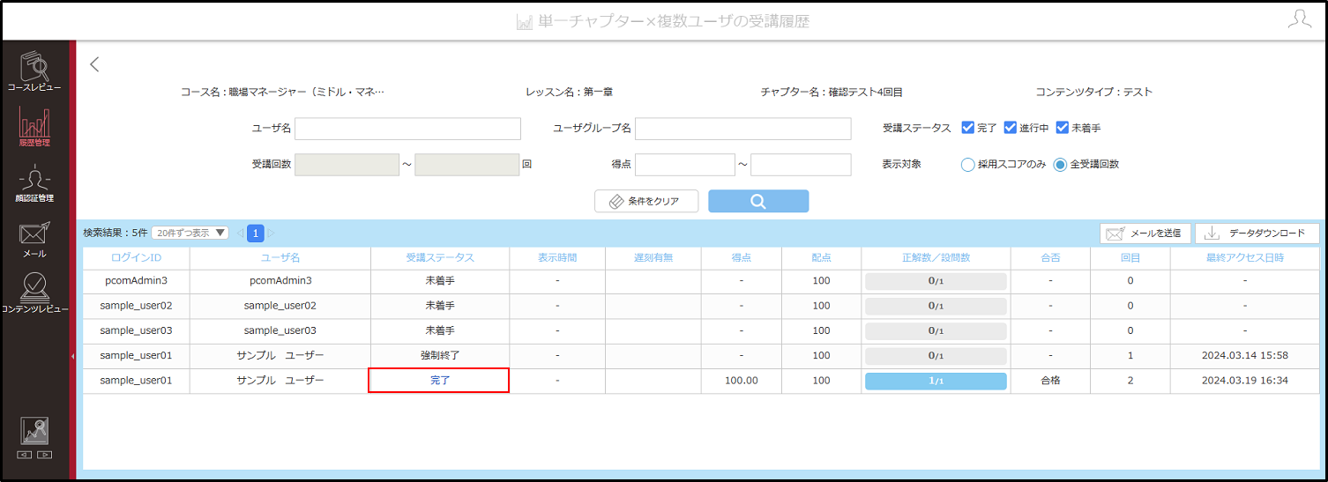
Task: Open コースレビュー in the sidebar
Action: point(34,71)
